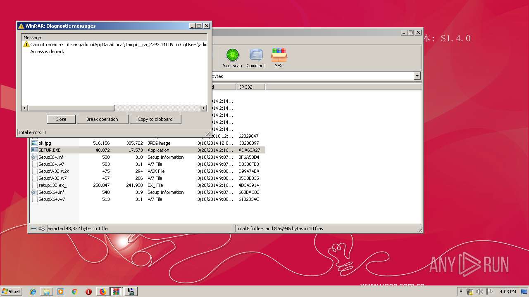This screenshot has height=297, width=529.
Task: Click the key icon in WinRAR status bar
Action: pyautogui.click(x=42, y=229)
